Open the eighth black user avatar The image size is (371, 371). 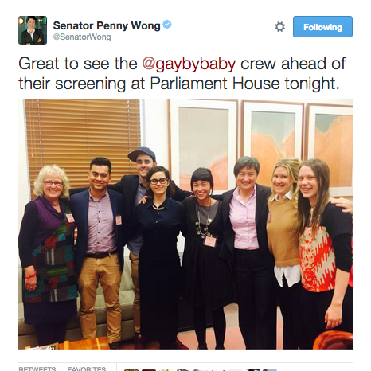coord(253,370)
